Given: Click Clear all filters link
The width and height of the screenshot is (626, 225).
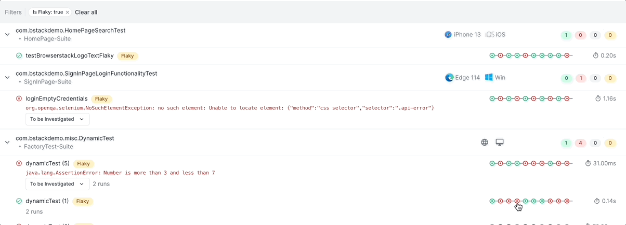Looking at the screenshot, I should click(x=86, y=12).
